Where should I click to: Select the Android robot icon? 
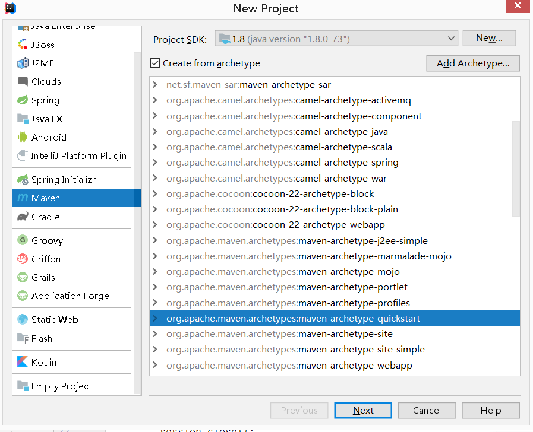(23, 137)
